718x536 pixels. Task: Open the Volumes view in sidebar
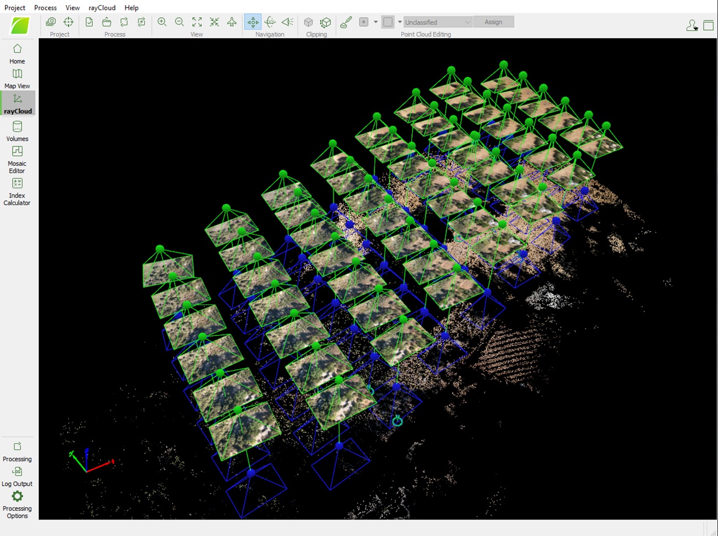pos(17,131)
